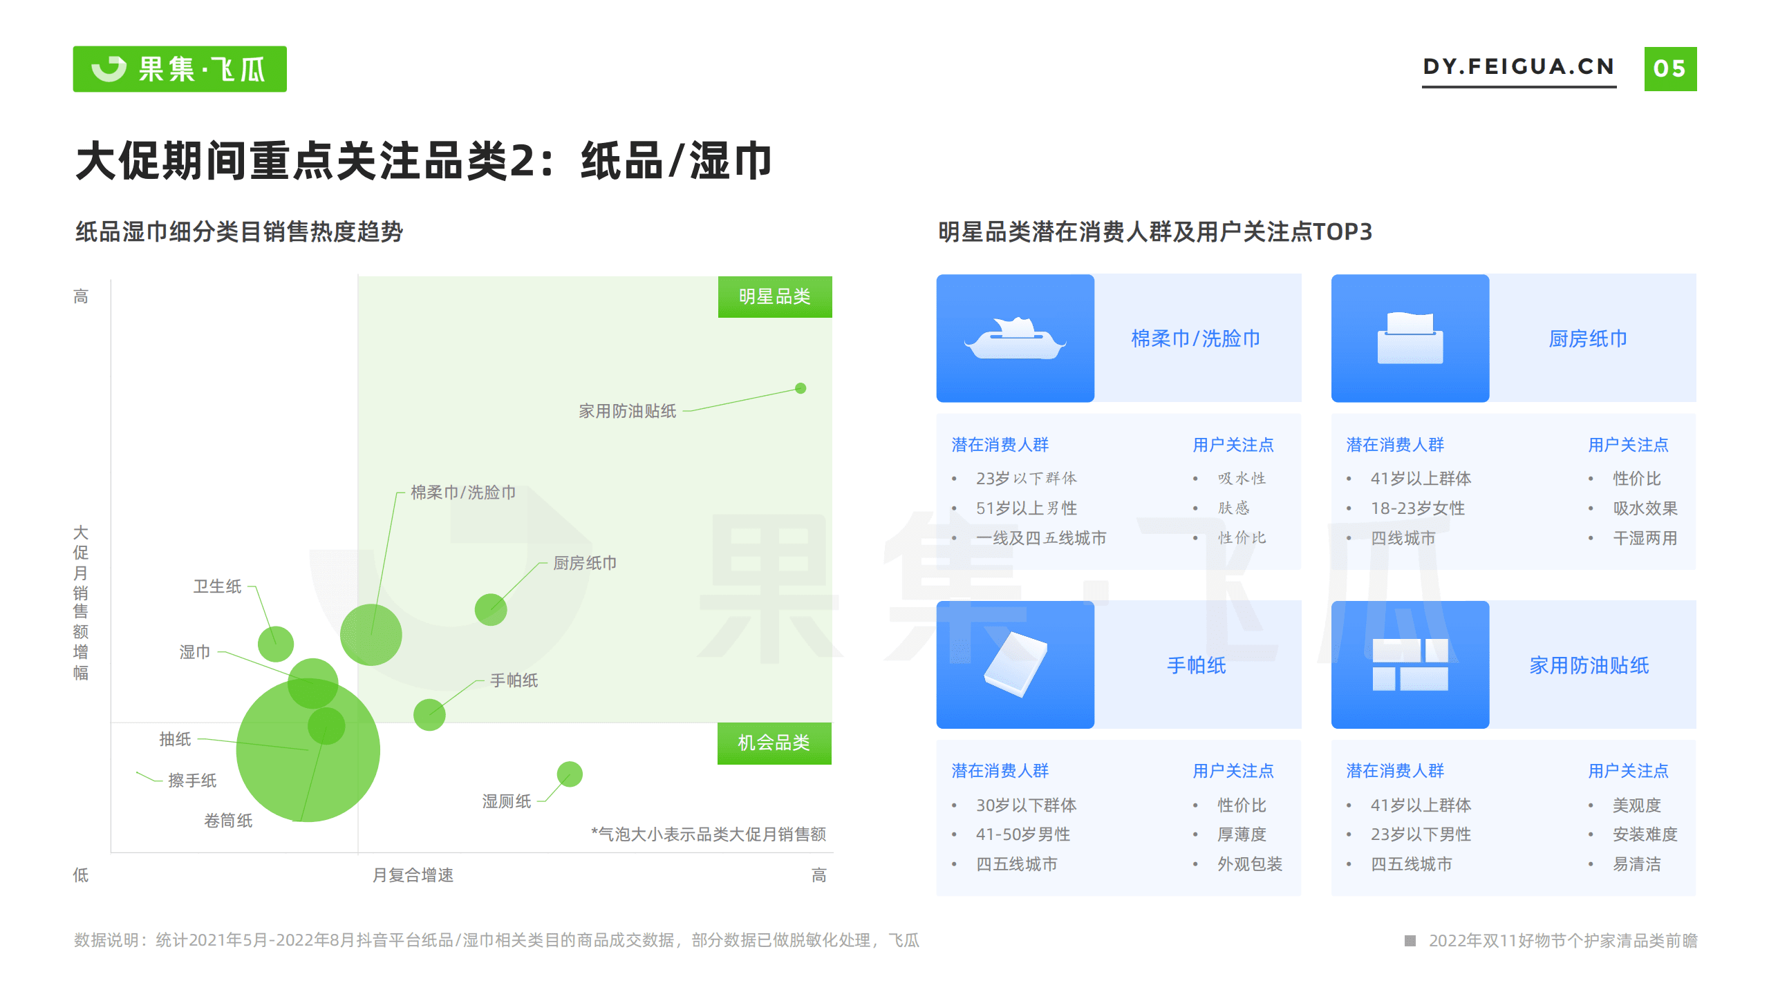1769x994 pixels.
Task: Click the green 明星品类 quadrant label
Action: click(774, 296)
